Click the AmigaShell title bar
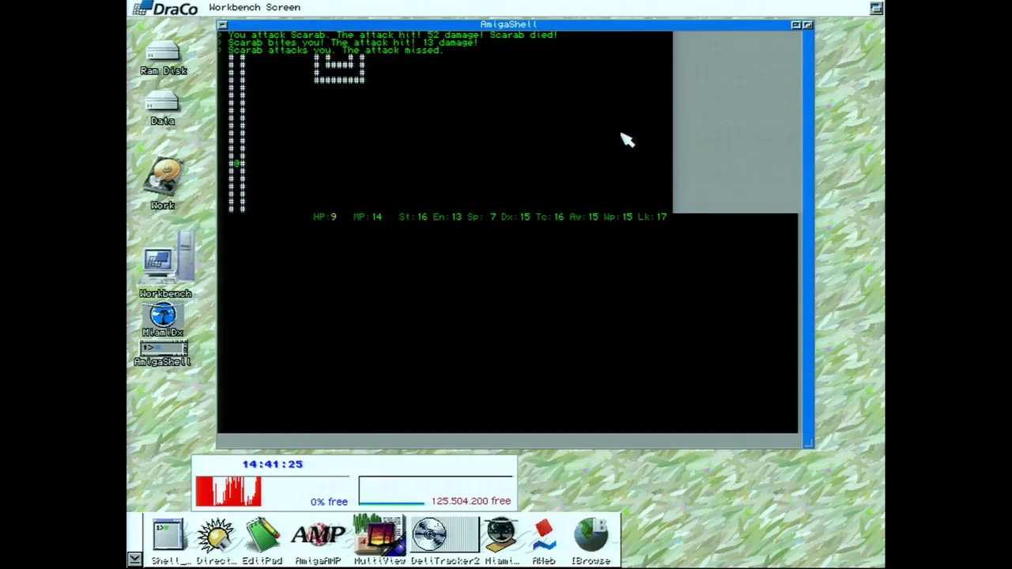 point(509,24)
